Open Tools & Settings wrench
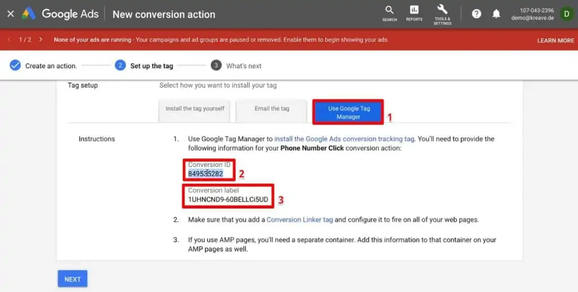The image size is (578, 292). click(x=442, y=14)
